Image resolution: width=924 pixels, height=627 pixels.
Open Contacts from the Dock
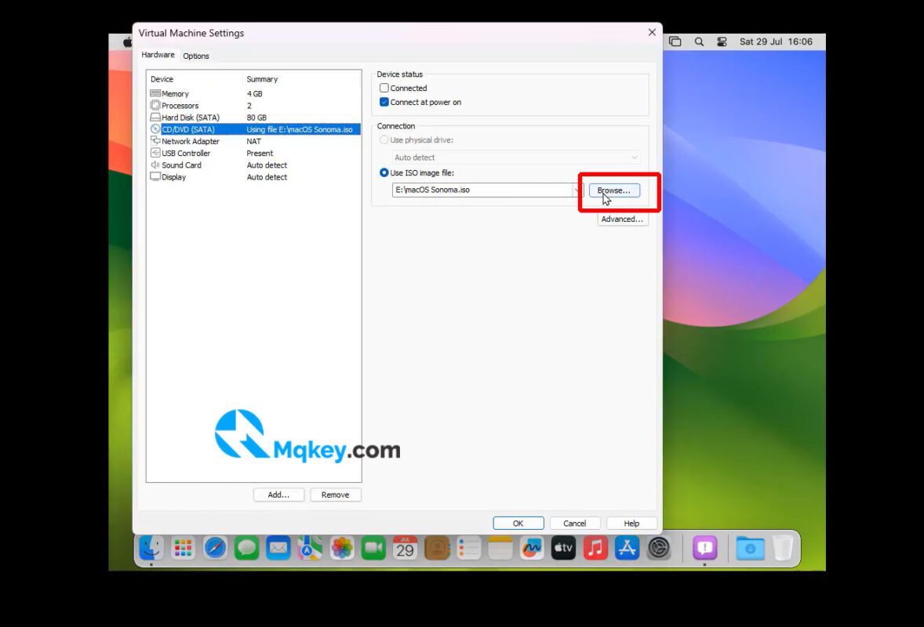[437, 548]
